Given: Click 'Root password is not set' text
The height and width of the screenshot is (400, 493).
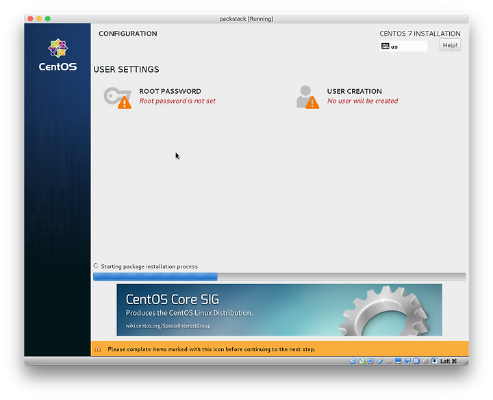Looking at the screenshot, I should tap(177, 101).
